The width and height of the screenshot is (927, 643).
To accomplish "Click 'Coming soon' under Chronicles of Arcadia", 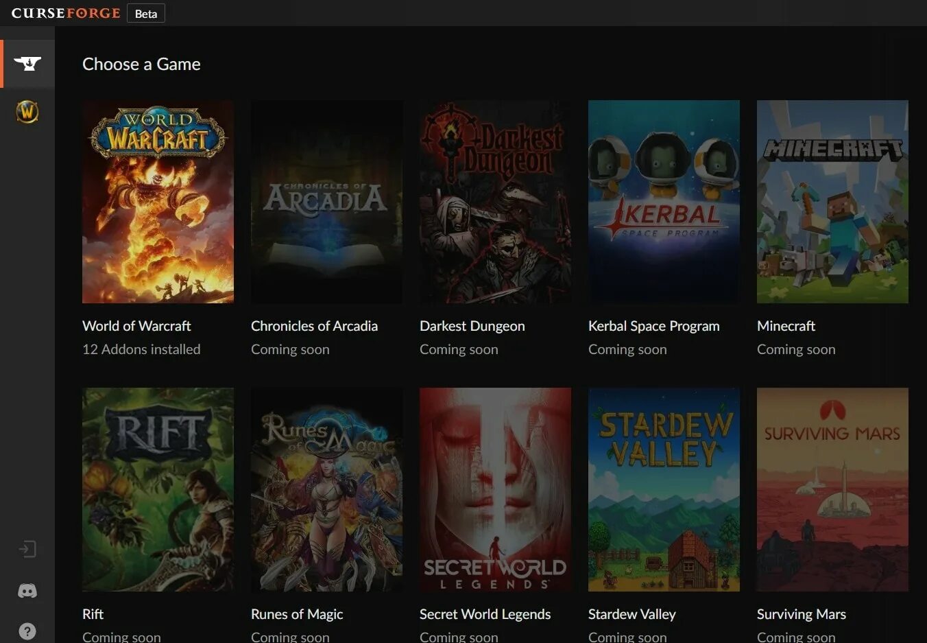I will 290,349.
